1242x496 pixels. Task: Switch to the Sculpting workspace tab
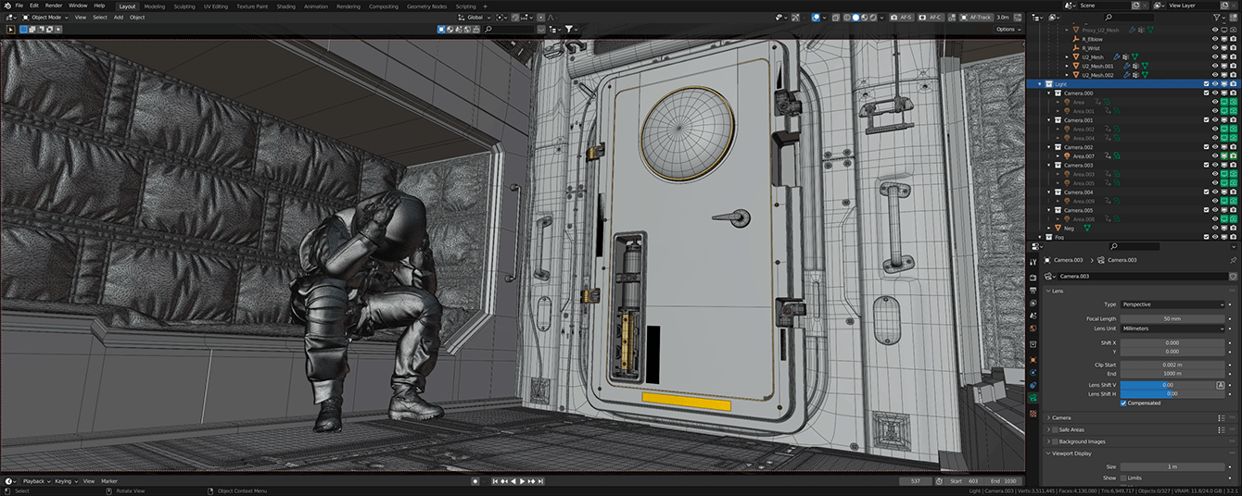pos(184,6)
